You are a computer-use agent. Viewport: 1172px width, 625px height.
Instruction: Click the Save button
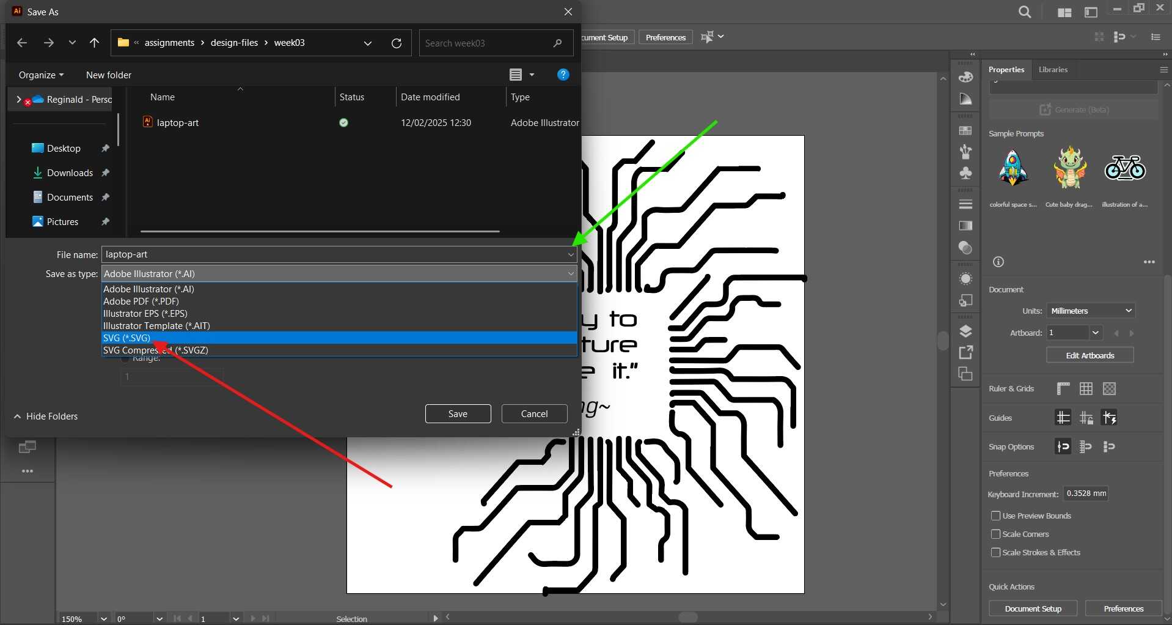[458, 413]
